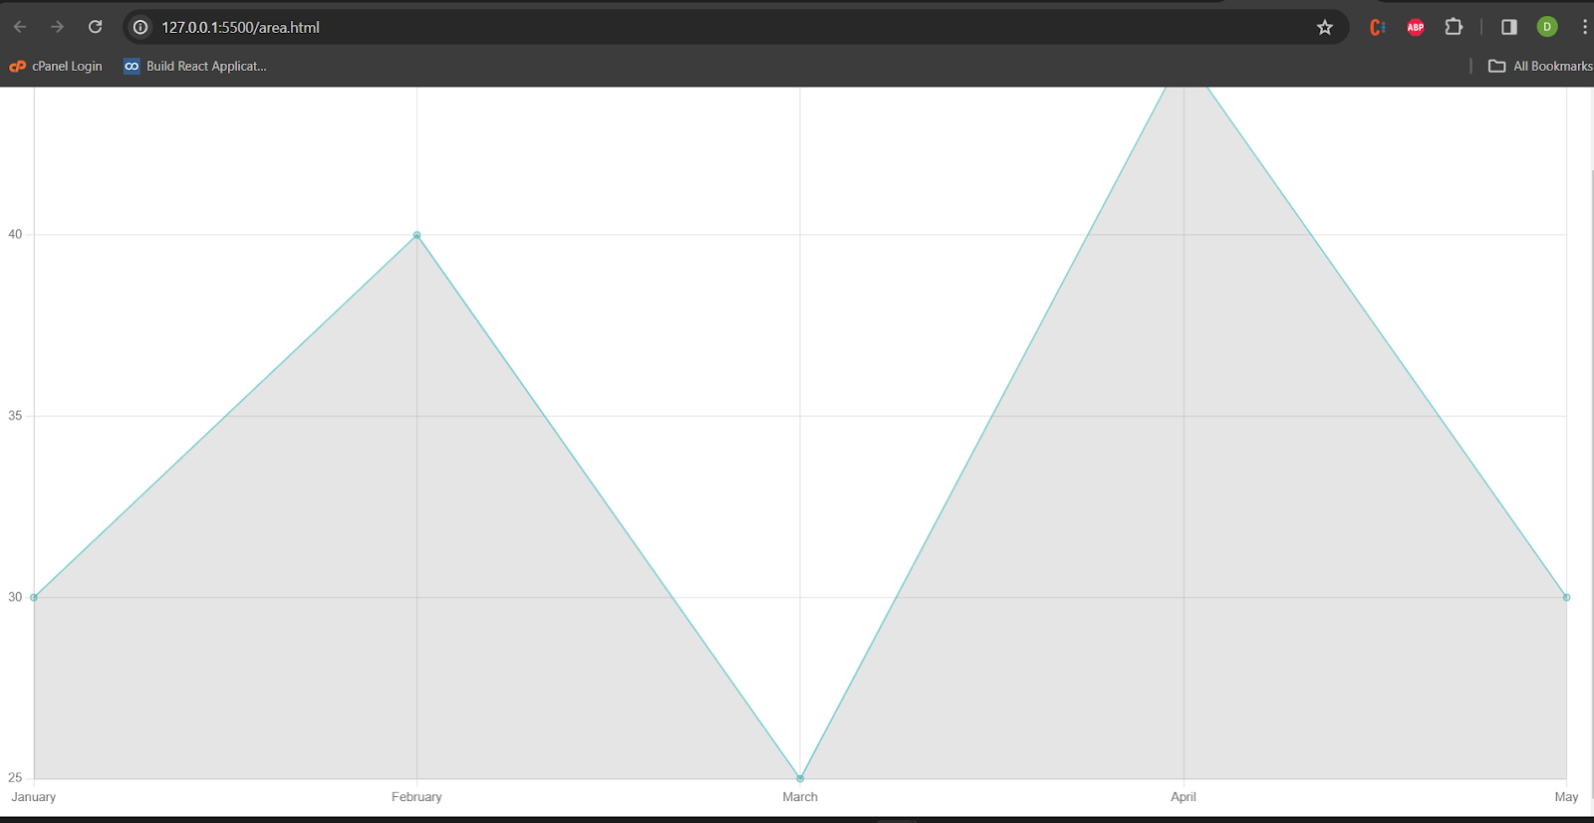The height and width of the screenshot is (823, 1594).
Task: Toggle the browser side panel
Action: 1508,27
